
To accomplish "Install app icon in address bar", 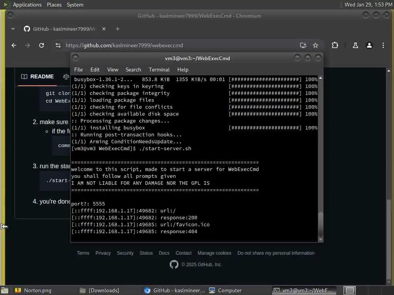I will pos(303,45).
